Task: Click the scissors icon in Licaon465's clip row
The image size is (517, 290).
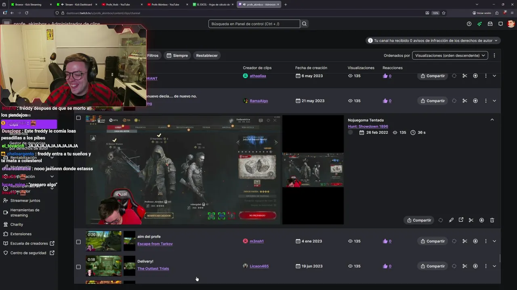Action: [464, 266]
